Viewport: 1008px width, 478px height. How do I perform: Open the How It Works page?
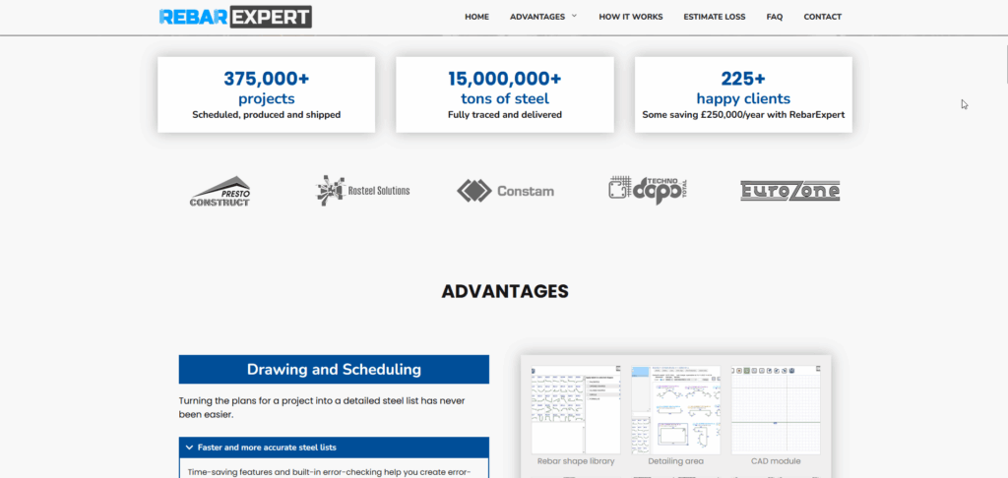pos(630,17)
